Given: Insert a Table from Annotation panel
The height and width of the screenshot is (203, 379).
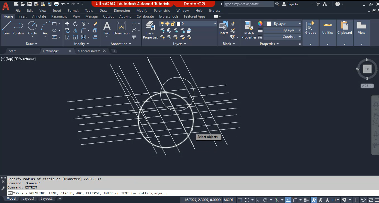Looking at the screenshot, I should [134, 37].
